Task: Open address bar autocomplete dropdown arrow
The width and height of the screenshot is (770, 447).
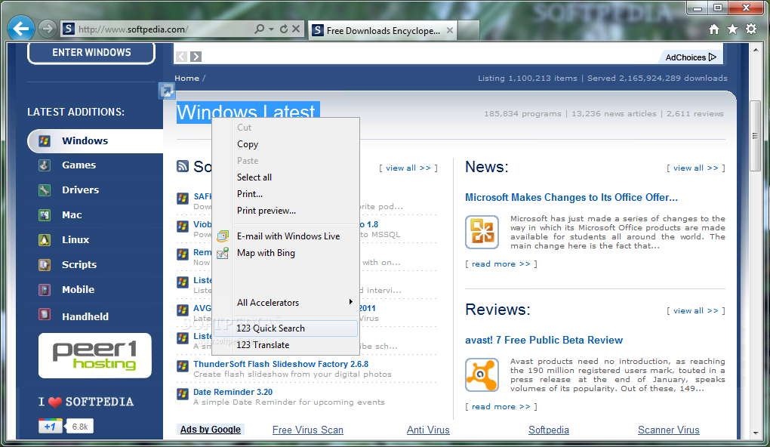Action: point(272,29)
